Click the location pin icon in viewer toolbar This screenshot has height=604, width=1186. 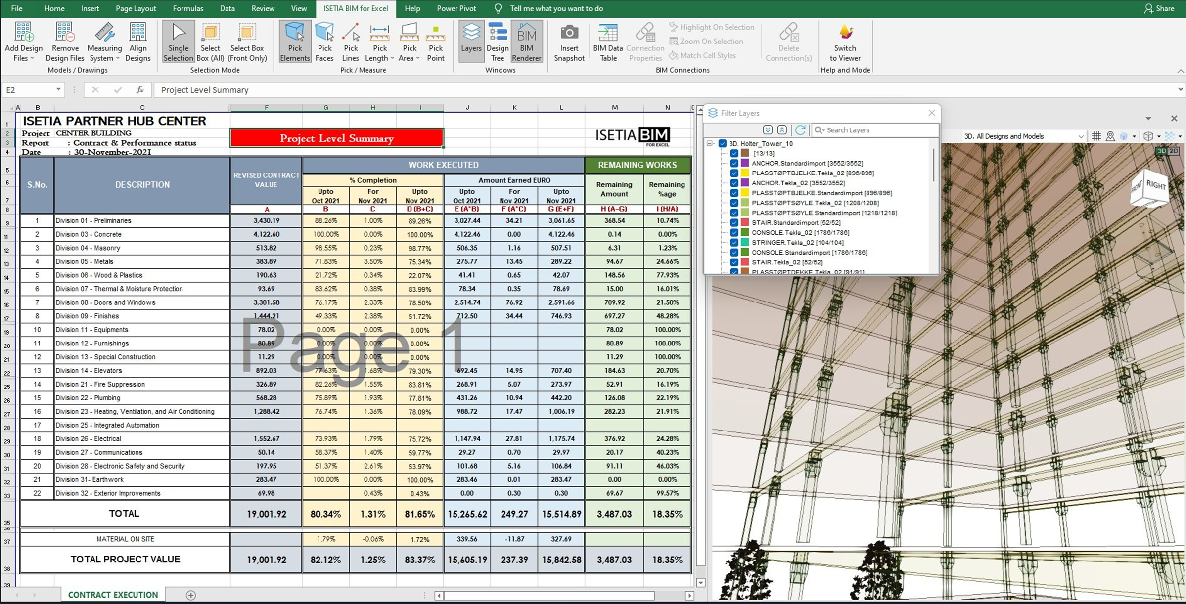1110,136
